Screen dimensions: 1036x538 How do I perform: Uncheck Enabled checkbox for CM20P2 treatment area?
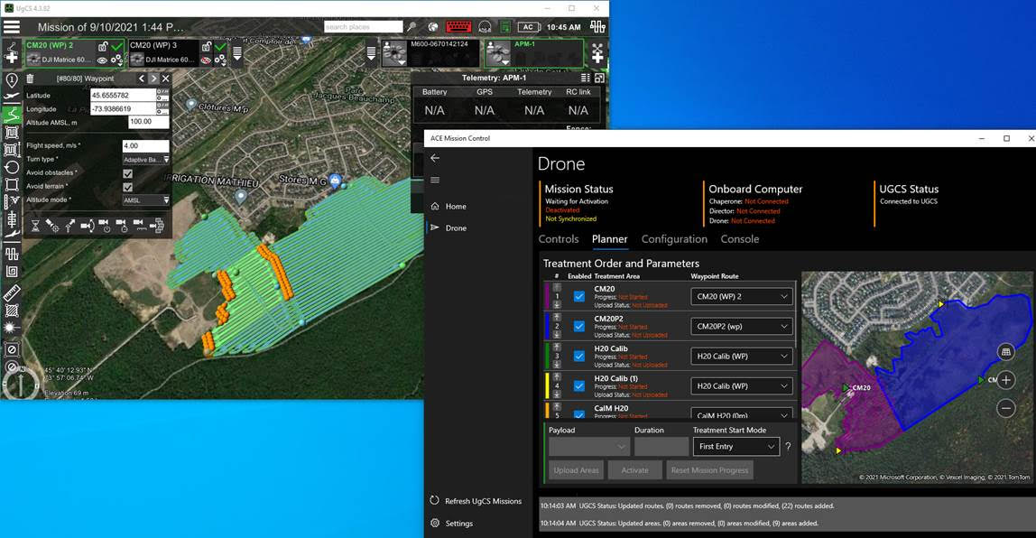(579, 327)
